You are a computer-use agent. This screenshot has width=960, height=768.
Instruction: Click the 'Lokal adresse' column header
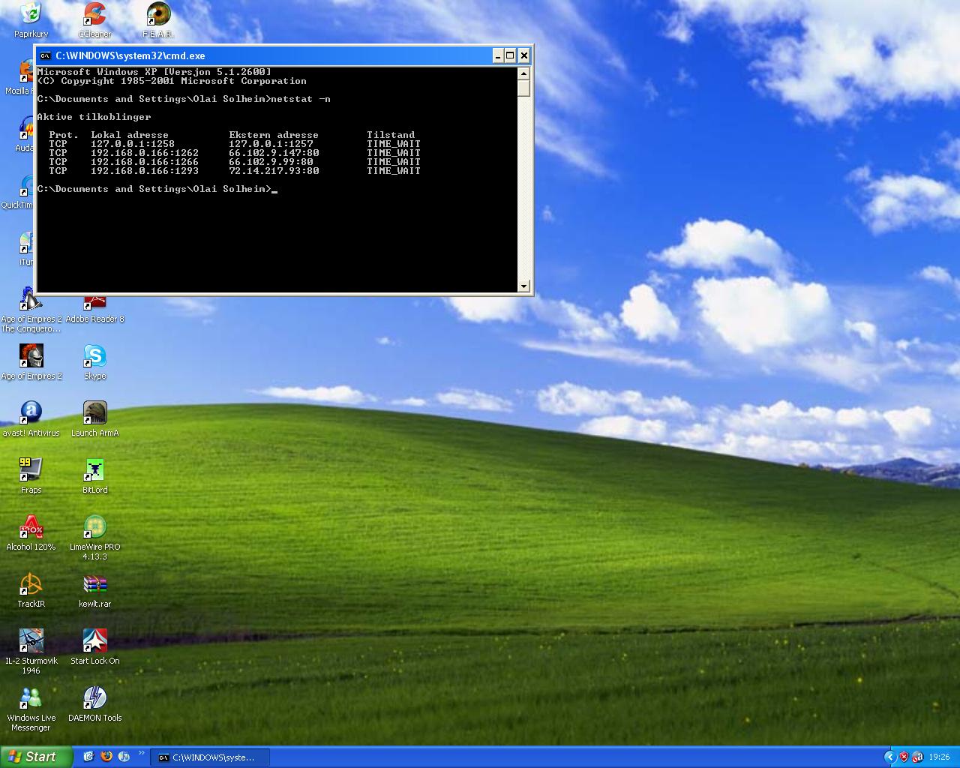click(x=130, y=135)
